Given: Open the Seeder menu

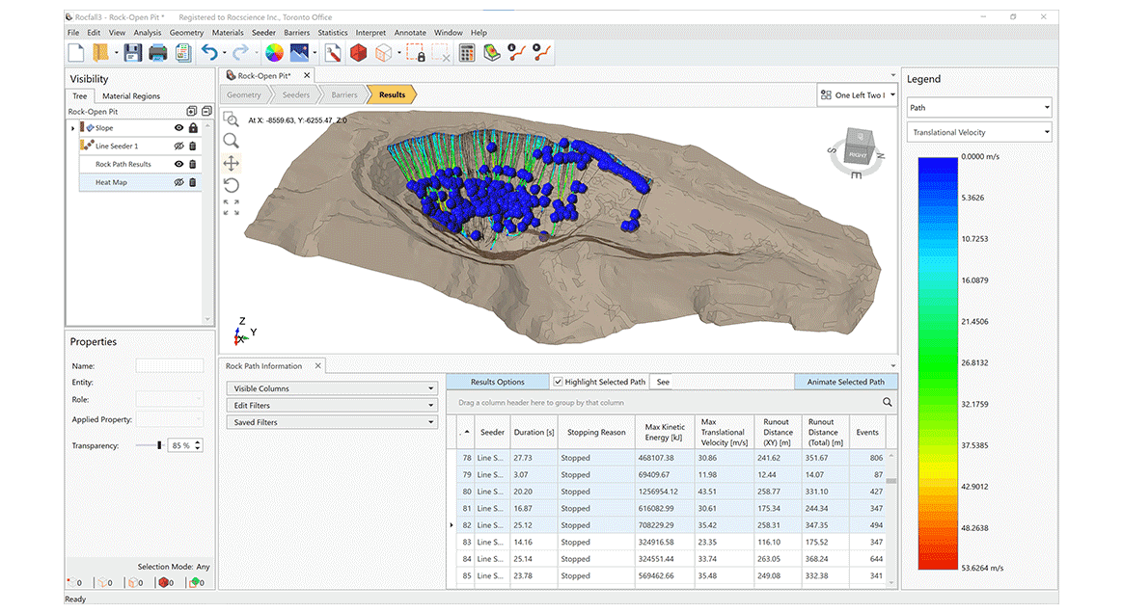Looking at the screenshot, I should [263, 33].
